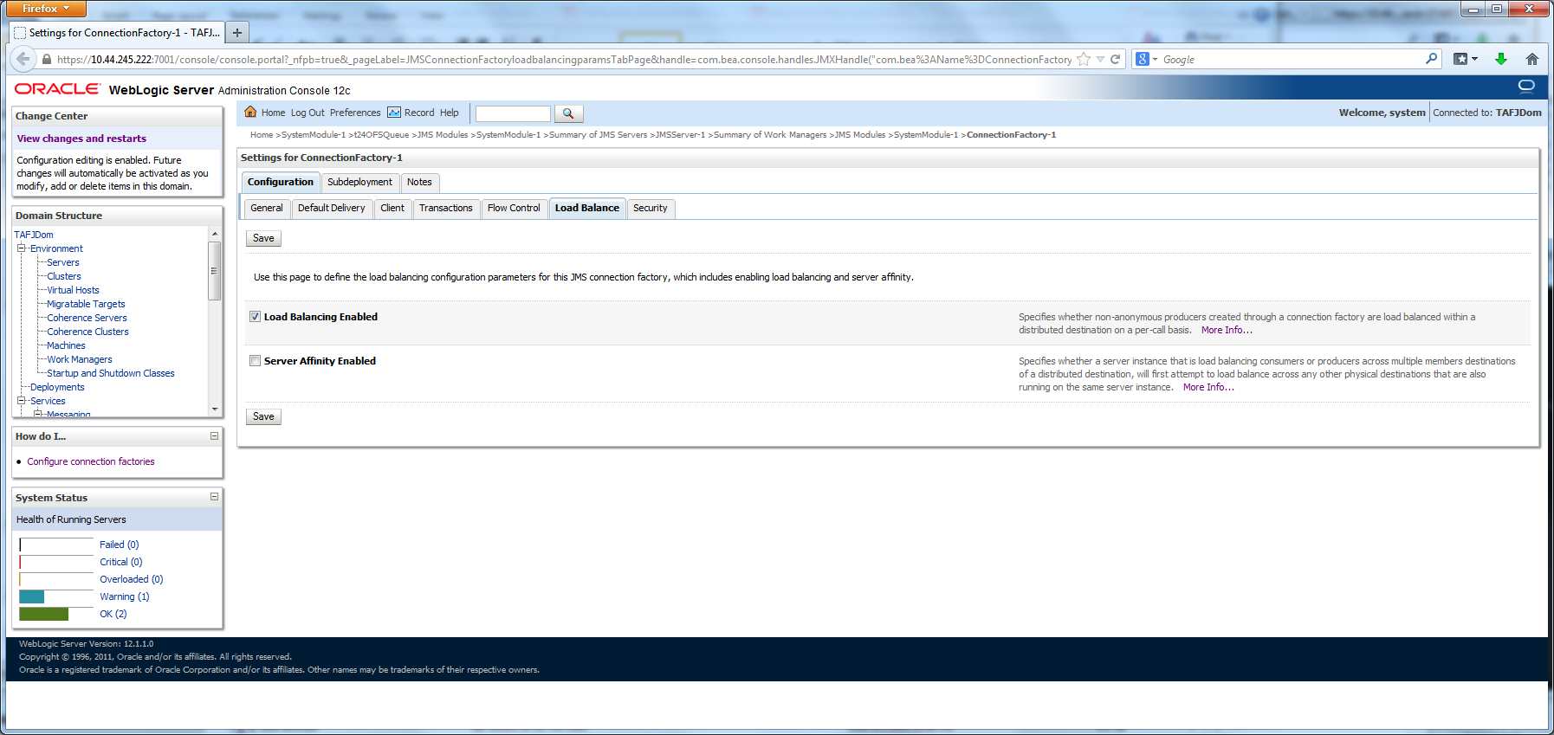1554x735 pixels.
Task: Open the General sub-tab
Action: 267,208
